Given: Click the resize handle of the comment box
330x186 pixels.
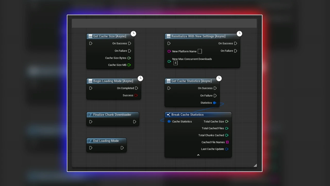Looking at the screenshot, I should 255,166.
